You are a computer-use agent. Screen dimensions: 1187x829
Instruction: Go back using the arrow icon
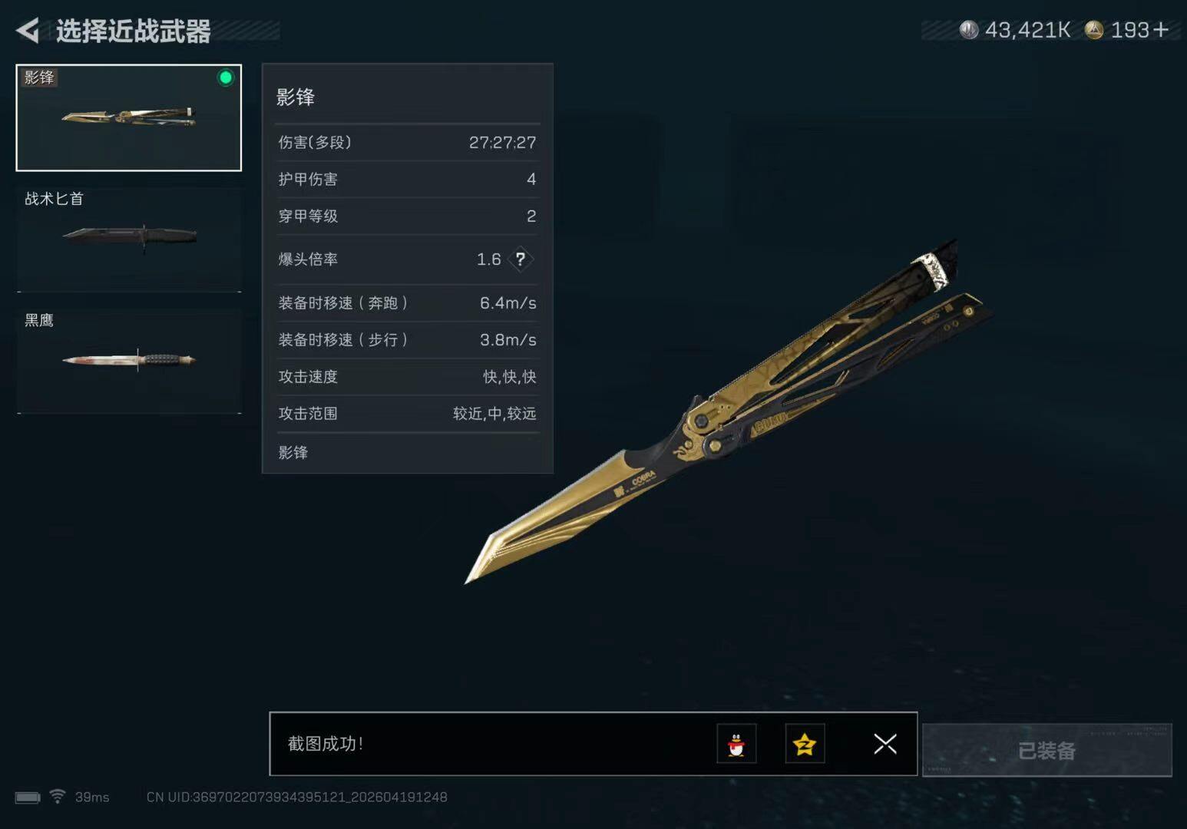[28, 31]
